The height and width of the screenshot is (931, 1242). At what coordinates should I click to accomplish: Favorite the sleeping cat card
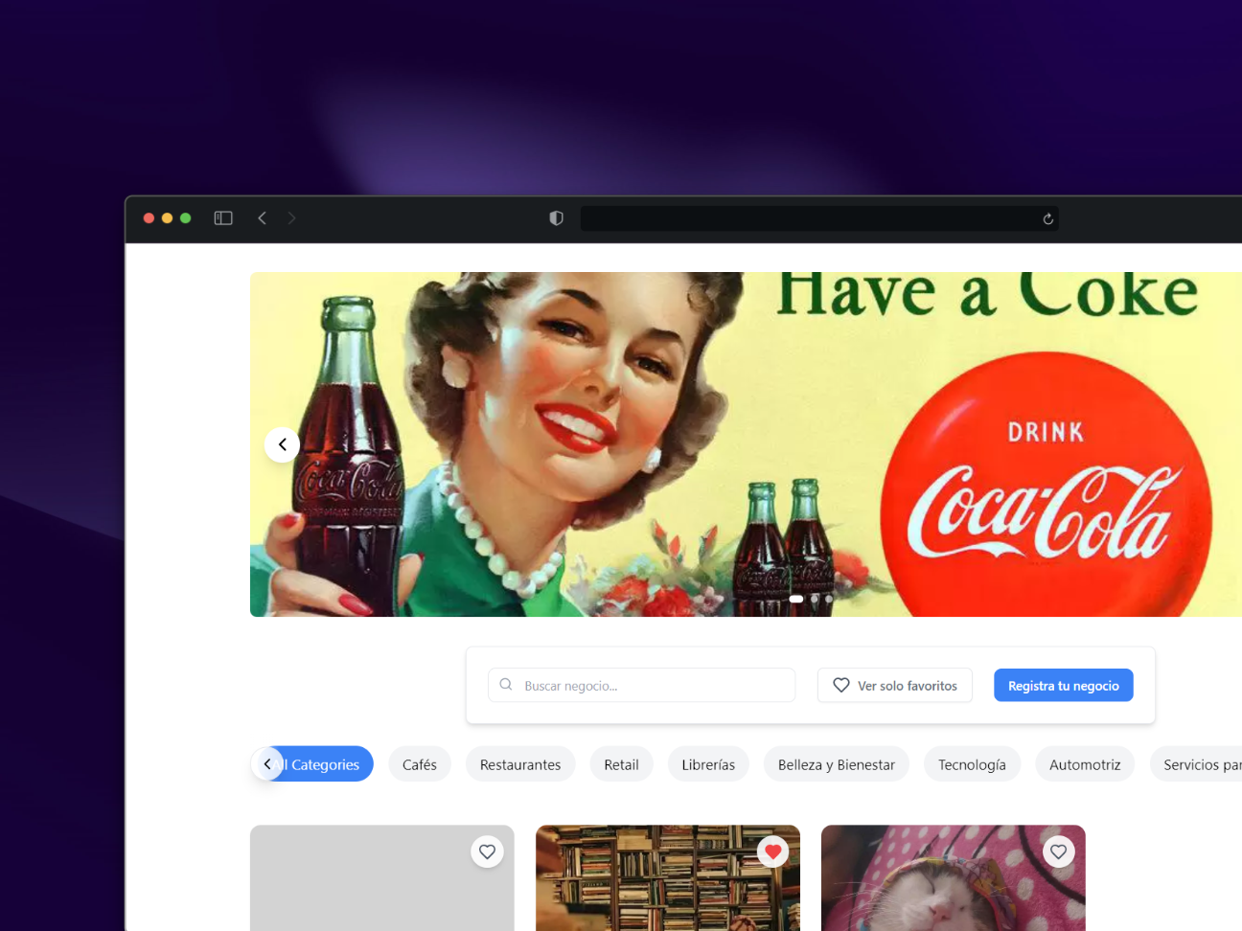pos(1058,852)
